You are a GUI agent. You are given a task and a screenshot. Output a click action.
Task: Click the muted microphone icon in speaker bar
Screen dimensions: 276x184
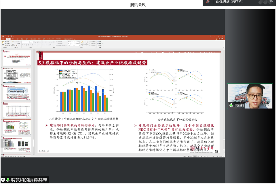pyautogui.click(x=208, y=2)
